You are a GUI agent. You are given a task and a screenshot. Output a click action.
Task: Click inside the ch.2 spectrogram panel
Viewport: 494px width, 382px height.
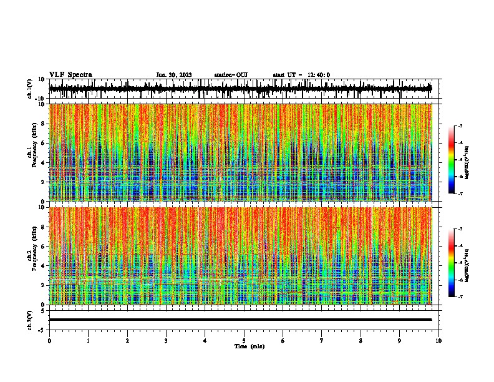coord(240,256)
